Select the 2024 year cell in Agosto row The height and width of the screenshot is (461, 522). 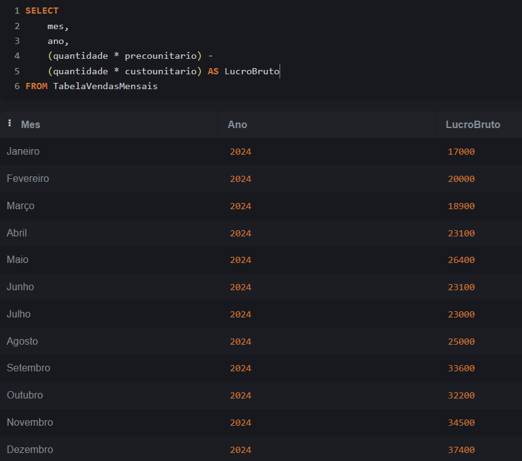point(241,342)
